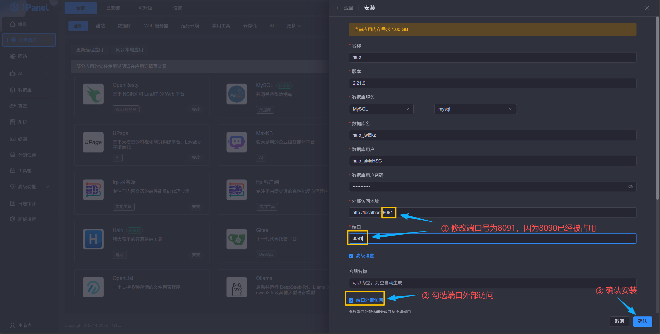Toggle password visibility for 数据库用户密码
This screenshot has height=334, width=660.
tap(630, 187)
